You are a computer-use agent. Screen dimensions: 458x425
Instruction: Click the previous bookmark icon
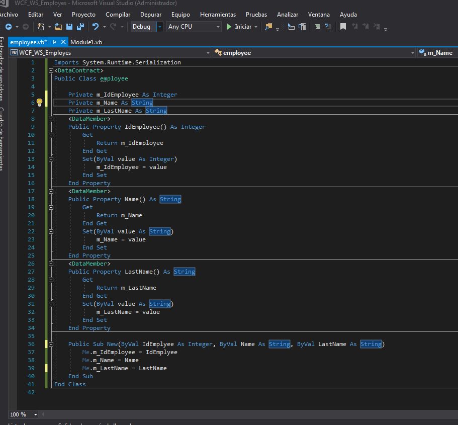354,27
